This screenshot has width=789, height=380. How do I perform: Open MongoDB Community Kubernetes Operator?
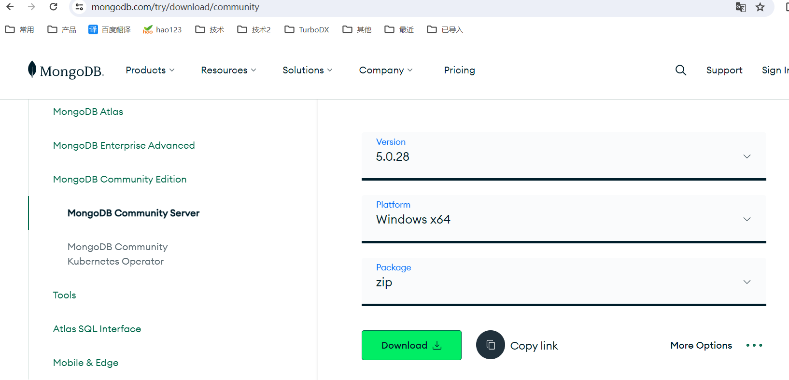pos(118,254)
